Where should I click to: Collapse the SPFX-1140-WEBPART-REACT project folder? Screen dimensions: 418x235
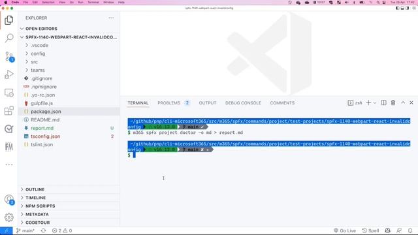(69, 37)
